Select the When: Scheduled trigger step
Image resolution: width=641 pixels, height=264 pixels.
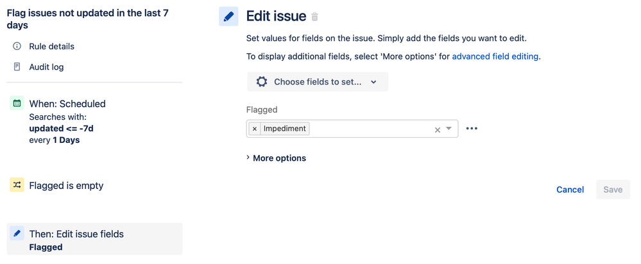click(x=67, y=104)
